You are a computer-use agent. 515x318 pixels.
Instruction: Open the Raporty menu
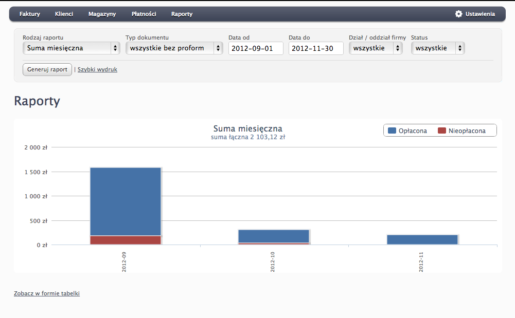(182, 14)
